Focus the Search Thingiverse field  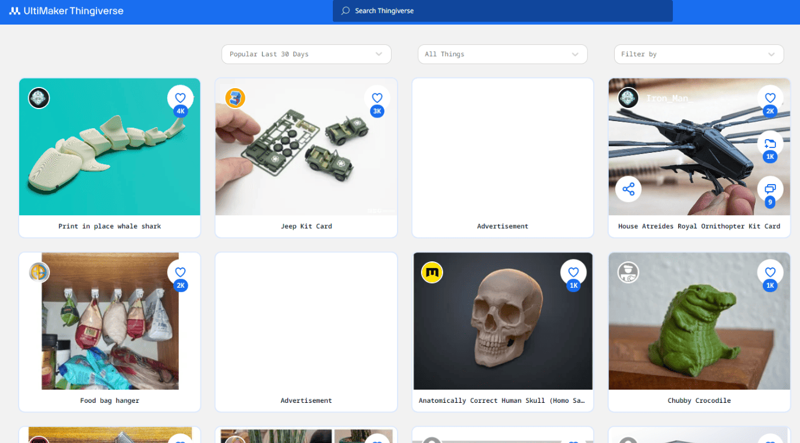[503, 11]
